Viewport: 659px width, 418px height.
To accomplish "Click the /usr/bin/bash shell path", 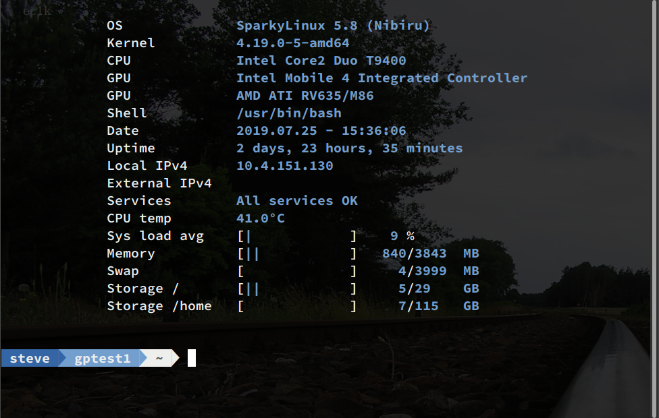I will point(288,113).
